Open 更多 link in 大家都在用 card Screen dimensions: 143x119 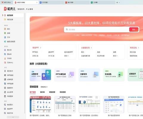coord(115,56)
